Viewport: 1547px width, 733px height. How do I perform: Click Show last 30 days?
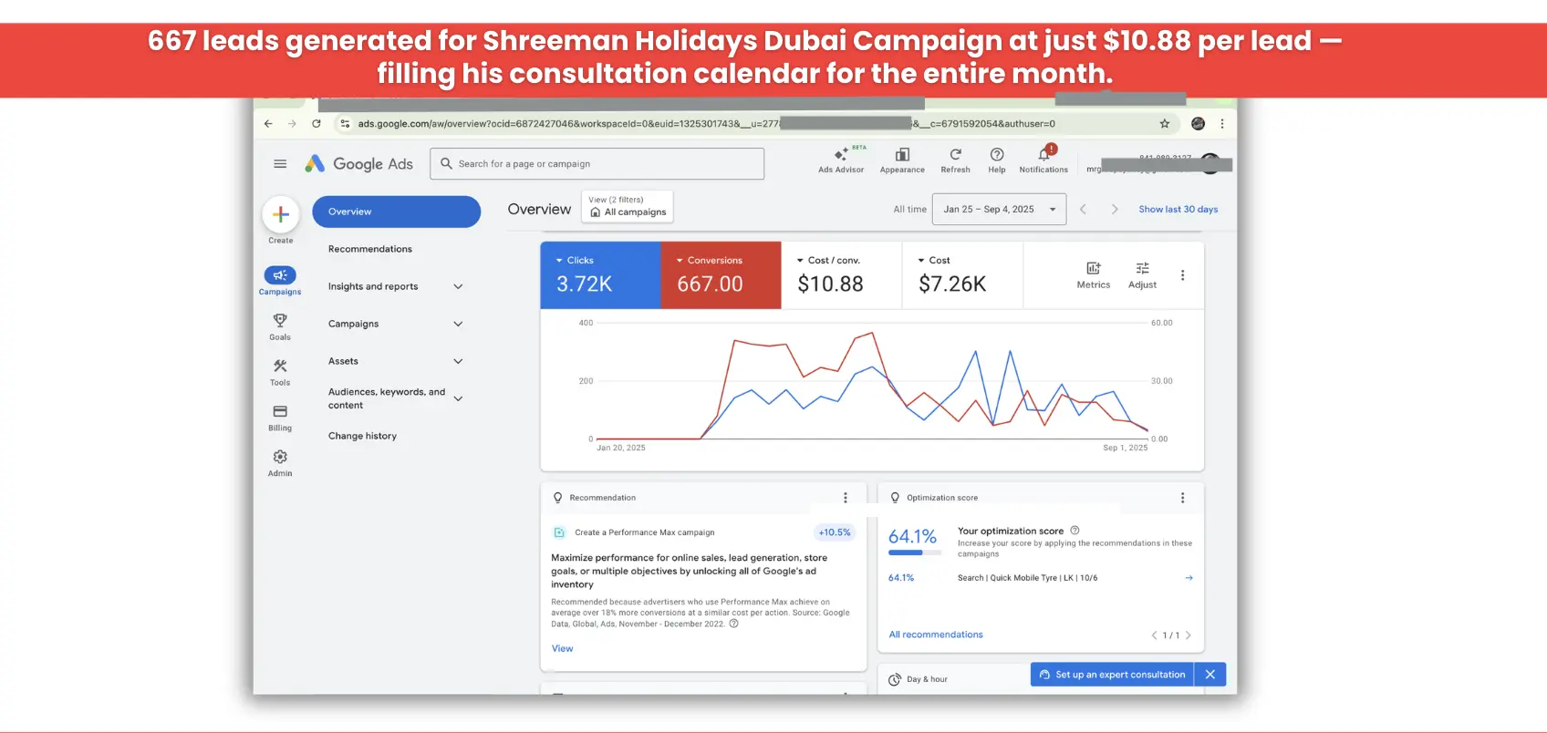pos(1178,210)
